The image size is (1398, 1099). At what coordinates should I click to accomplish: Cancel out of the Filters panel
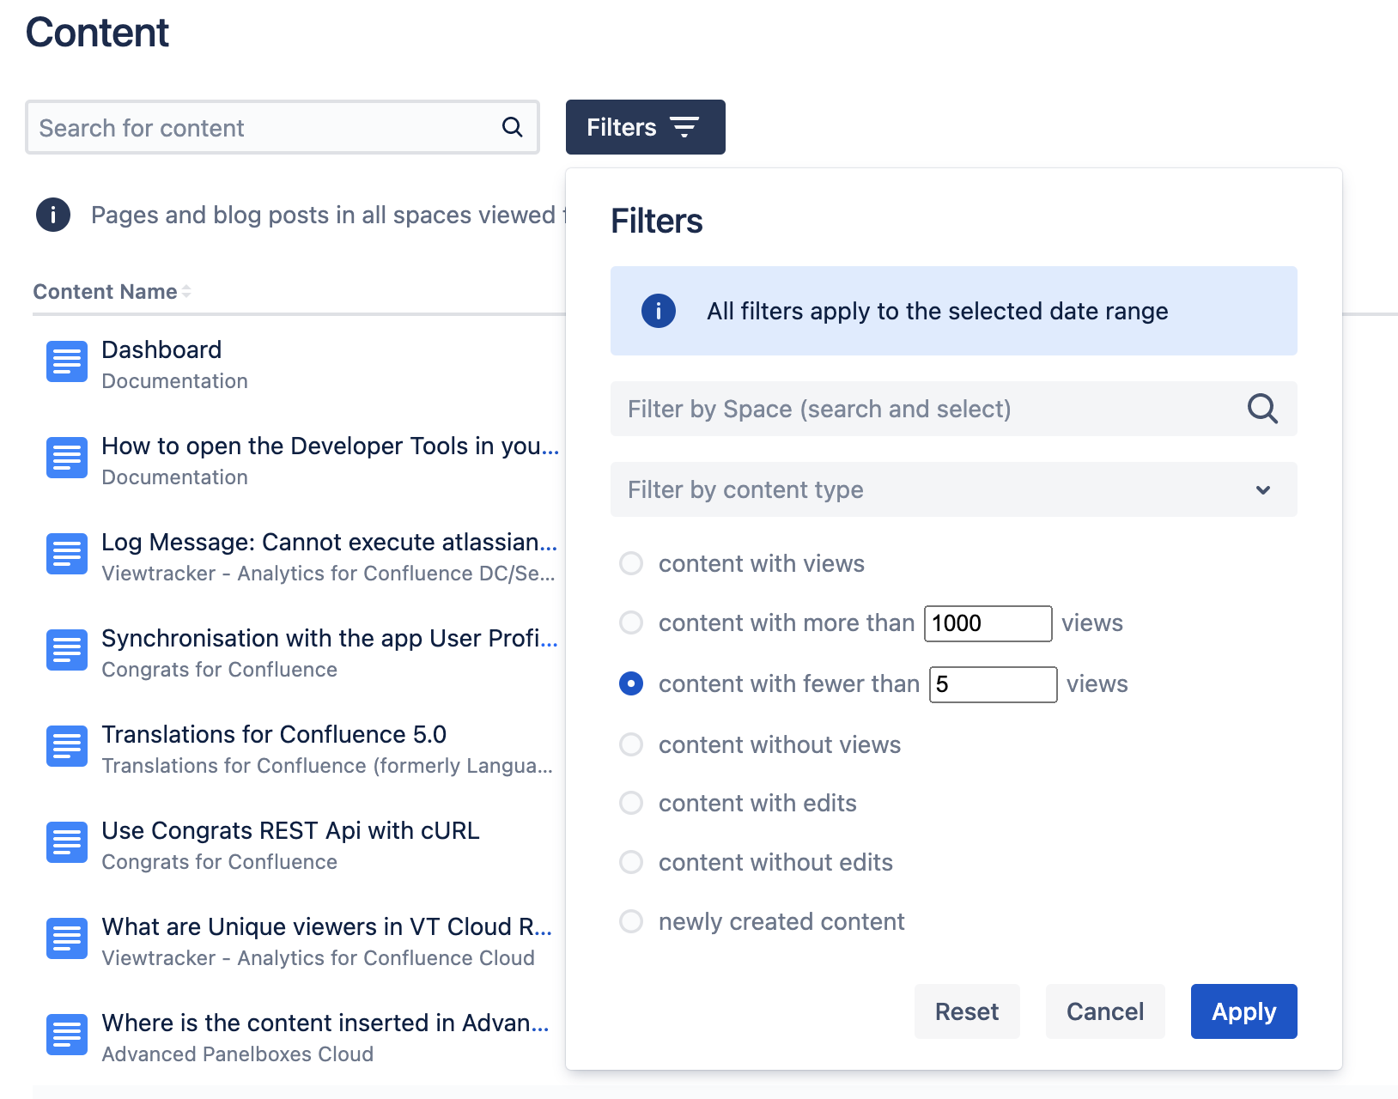[x=1104, y=1011]
